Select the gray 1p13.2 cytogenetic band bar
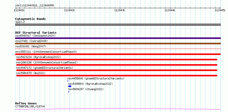 (118, 25)
